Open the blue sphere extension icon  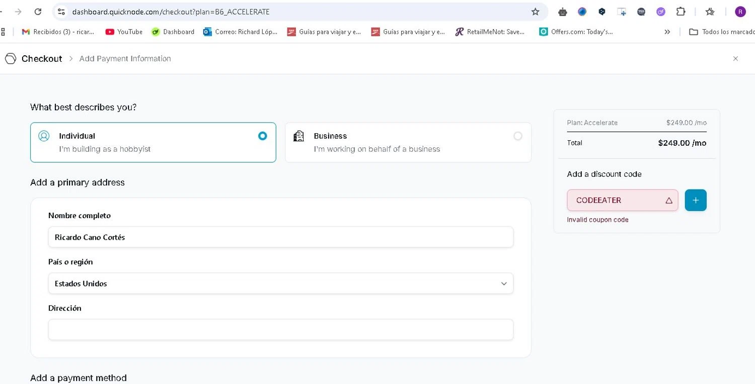click(x=582, y=12)
